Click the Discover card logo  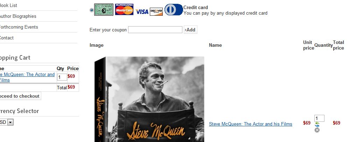point(156,12)
